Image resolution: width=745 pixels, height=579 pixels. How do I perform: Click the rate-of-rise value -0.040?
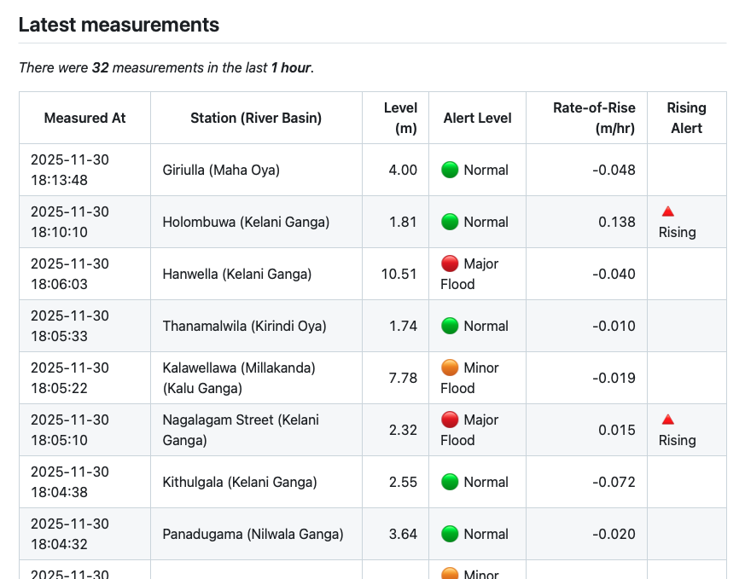(614, 274)
